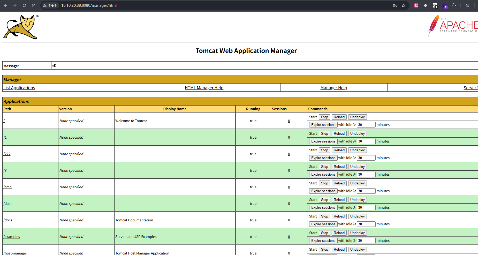Open the HTML Manager Help link
The image size is (478, 255).
coord(204,88)
